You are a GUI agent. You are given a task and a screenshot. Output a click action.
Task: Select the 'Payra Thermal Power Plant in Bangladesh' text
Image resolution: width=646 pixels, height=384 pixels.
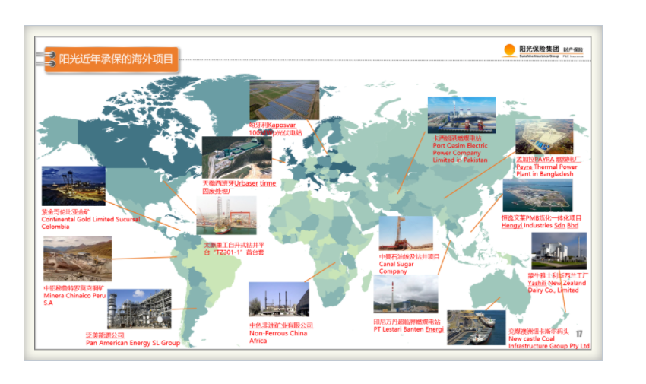546,170
